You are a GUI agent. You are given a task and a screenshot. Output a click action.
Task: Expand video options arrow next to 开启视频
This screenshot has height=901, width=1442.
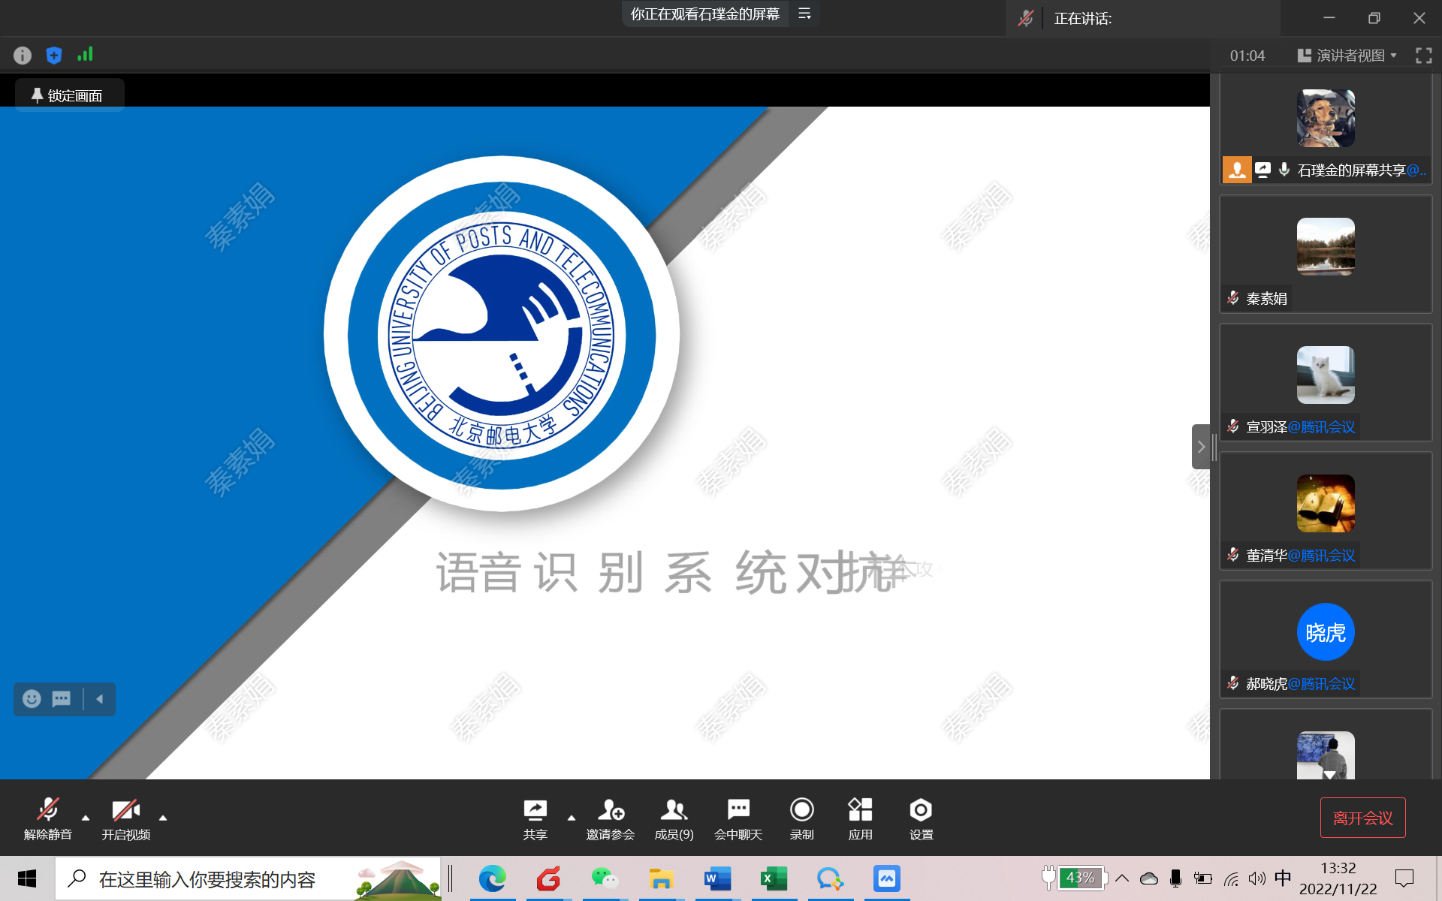click(x=163, y=818)
